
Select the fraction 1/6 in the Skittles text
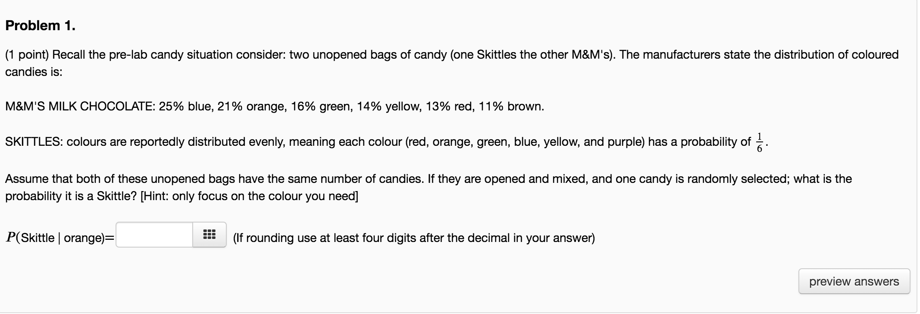point(759,141)
